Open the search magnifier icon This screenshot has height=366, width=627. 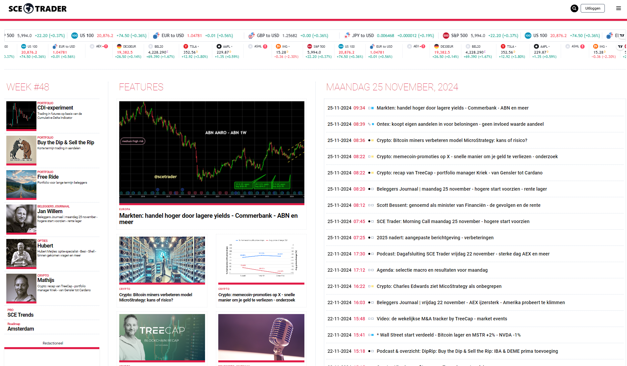pos(574,9)
